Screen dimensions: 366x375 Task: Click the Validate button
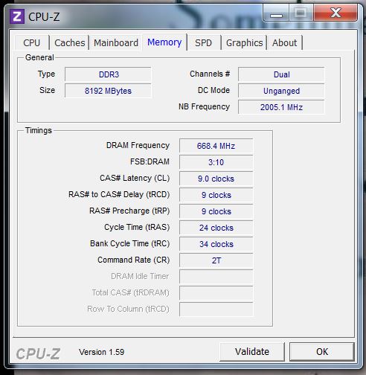pos(252,352)
